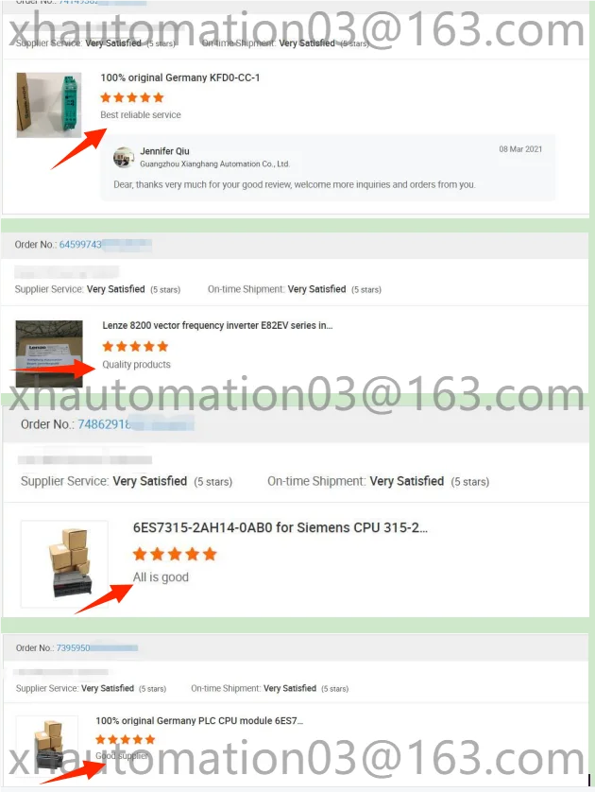This screenshot has height=792, width=595.
Task: Open Lenze 8200 vector frequency inverter title
Action: pos(217,325)
